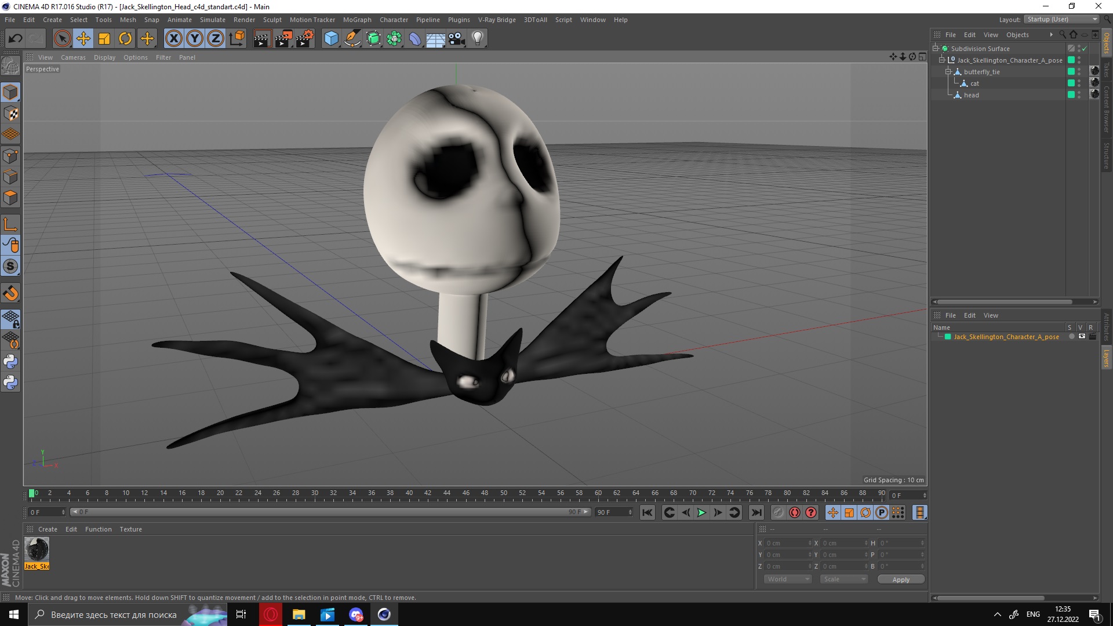Toggle visibility dots for head object

(1079, 95)
